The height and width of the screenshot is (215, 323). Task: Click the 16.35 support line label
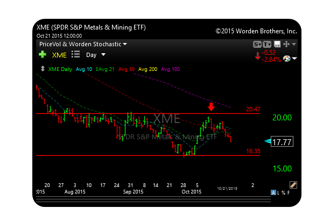253,151
